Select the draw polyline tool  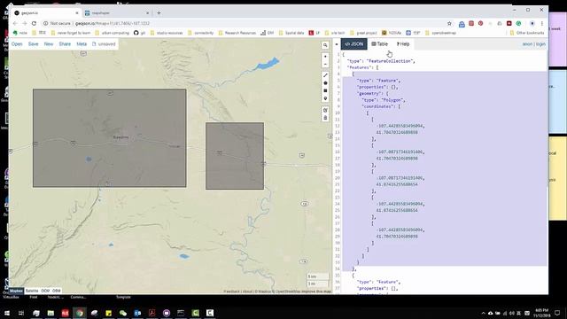click(x=325, y=75)
